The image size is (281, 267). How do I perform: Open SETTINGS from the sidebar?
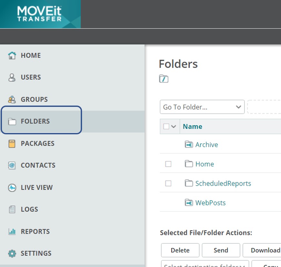[x=36, y=253]
